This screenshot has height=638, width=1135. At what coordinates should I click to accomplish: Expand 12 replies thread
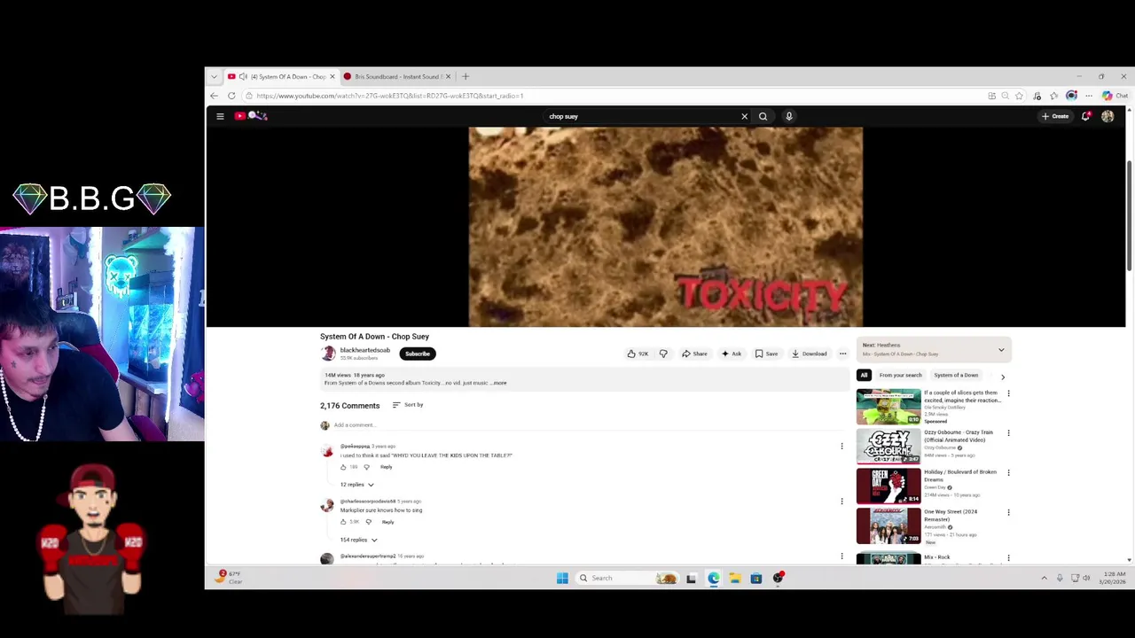coord(357,485)
